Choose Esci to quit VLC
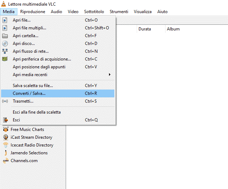The image size is (228, 189). point(58,120)
